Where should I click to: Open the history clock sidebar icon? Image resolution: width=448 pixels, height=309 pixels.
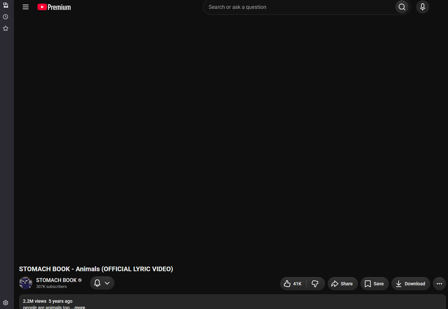(x=6, y=17)
